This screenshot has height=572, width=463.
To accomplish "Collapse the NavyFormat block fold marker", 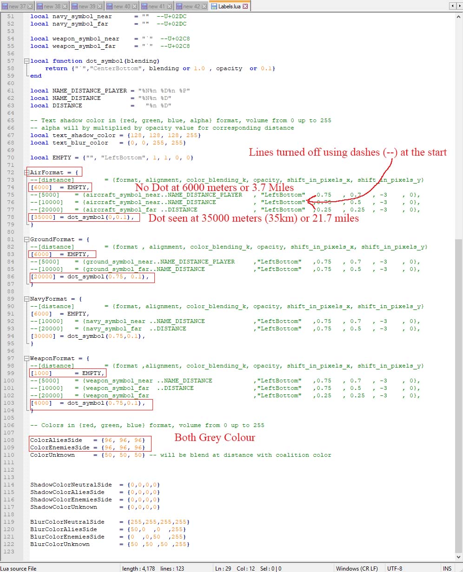I will click(26, 299).
